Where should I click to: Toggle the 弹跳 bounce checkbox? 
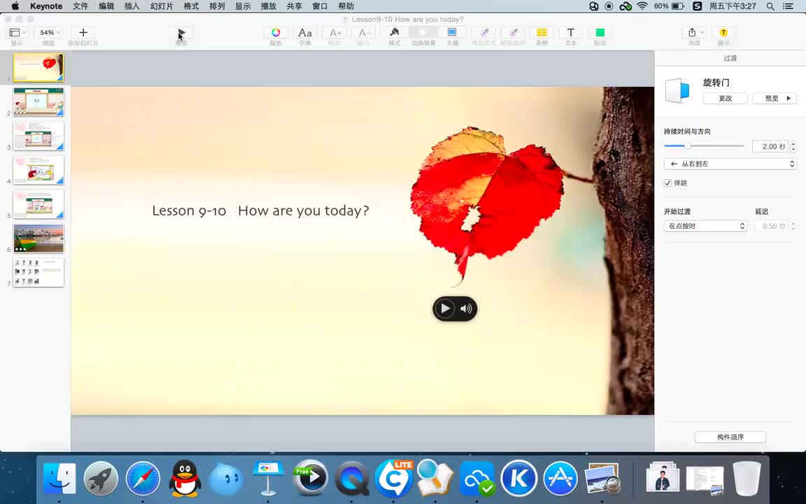click(668, 183)
